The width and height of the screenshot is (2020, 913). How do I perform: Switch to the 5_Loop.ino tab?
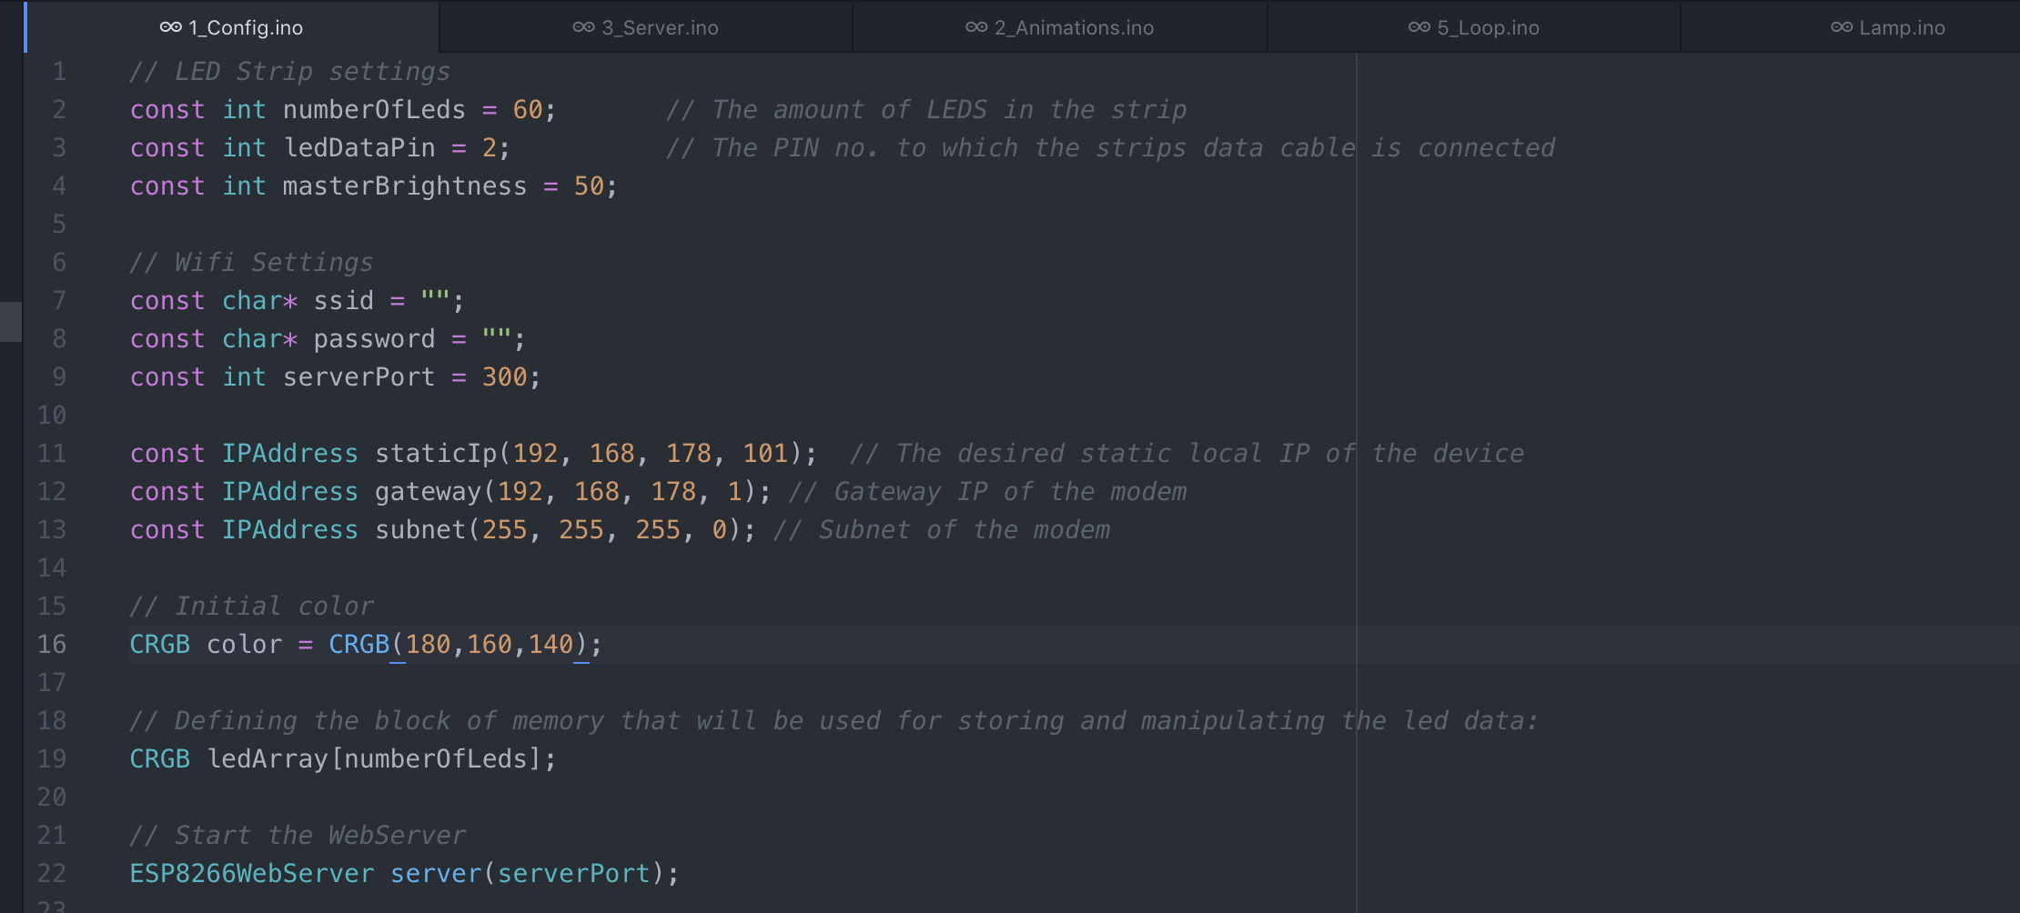point(1474,27)
